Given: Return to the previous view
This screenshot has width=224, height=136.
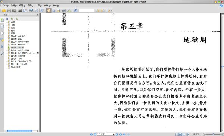Looking at the screenshot, I should (x=124, y=134).
